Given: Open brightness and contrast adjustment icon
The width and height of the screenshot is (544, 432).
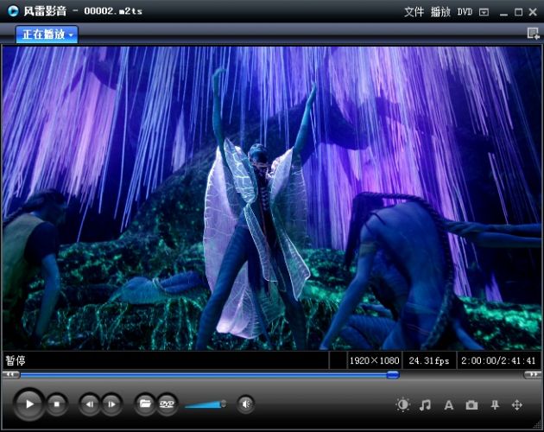Looking at the screenshot, I should pyautogui.click(x=402, y=405).
